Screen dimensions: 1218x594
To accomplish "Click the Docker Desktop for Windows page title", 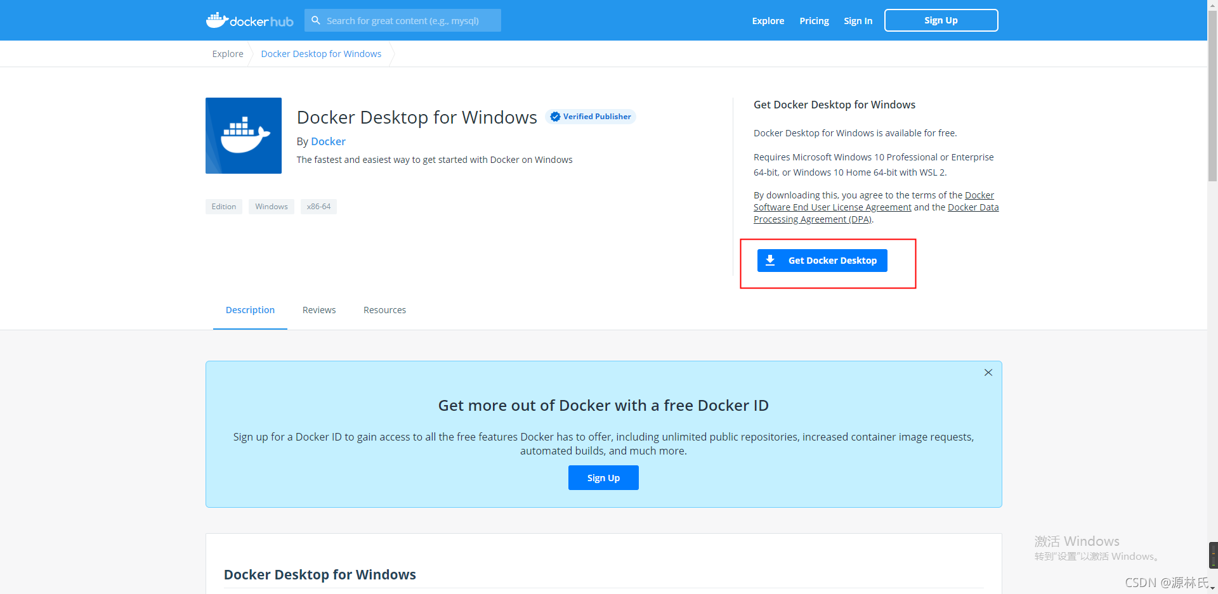I will click(x=417, y=117).
